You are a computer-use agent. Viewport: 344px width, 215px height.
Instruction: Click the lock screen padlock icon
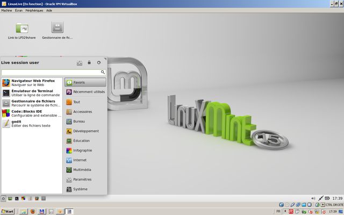[x=89, y=62]
